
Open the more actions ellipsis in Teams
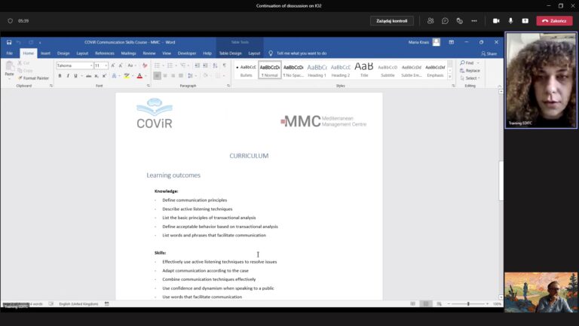point(473,21)
